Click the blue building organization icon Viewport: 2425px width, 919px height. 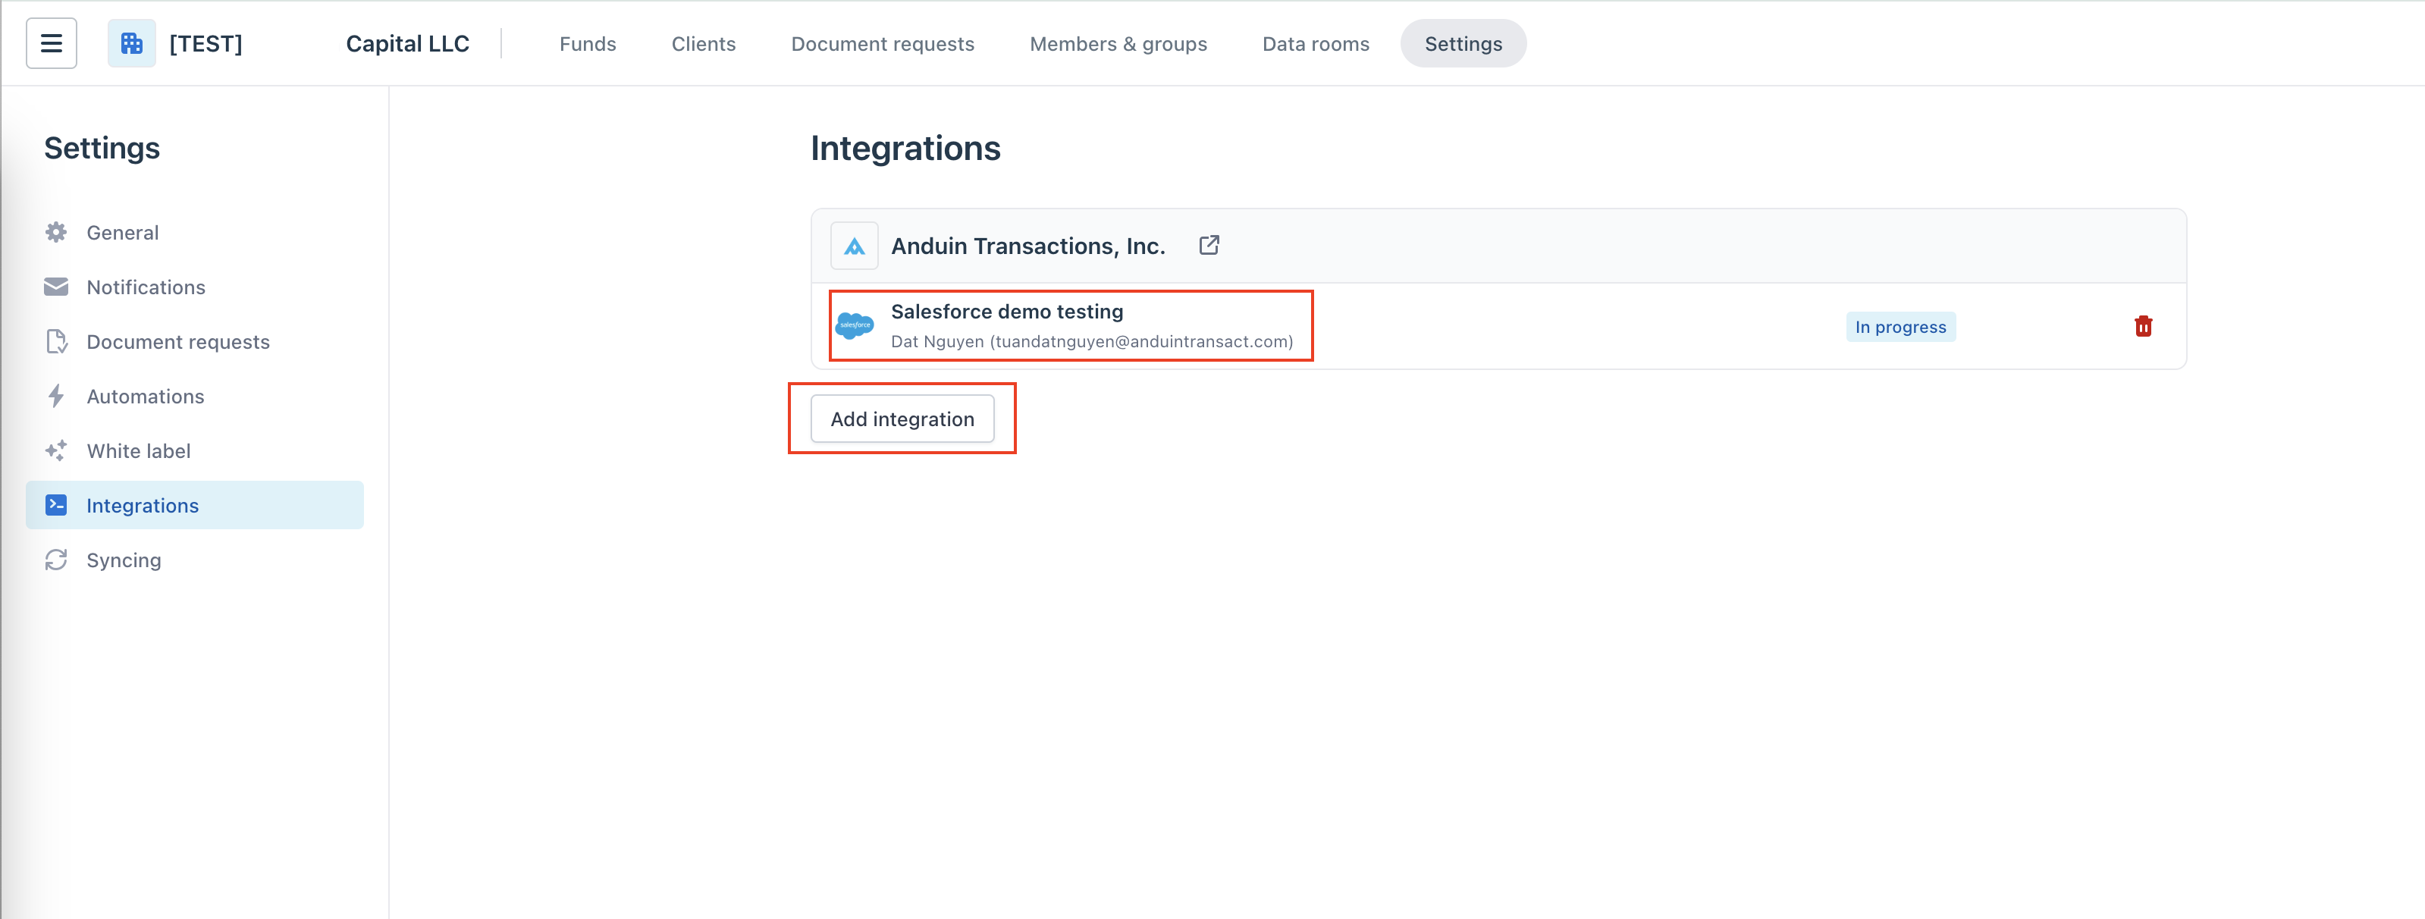132,43
